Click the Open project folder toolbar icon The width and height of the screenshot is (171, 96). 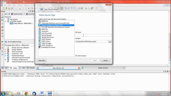click(6, 8)
